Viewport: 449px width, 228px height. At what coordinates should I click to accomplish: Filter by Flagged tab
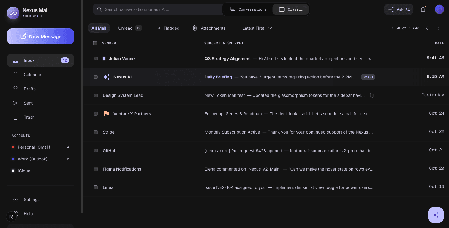coord(167,28)
